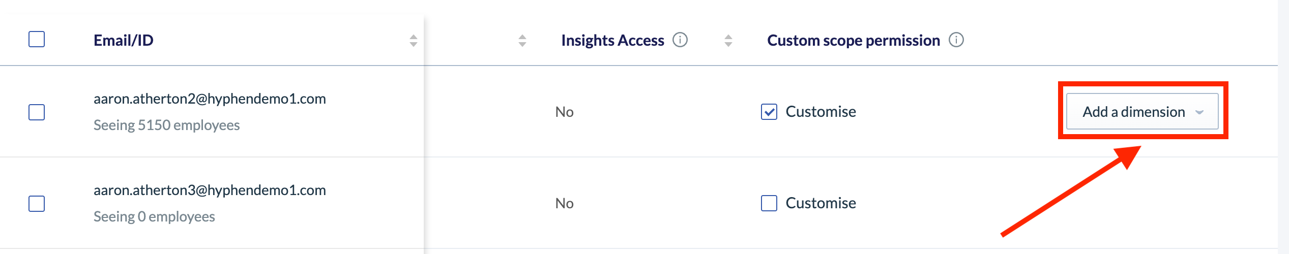The height and width of the screenshot is (254, 1289).
Task: Sort by the Email/ID column arrows
Action: (x=414, y=41)
